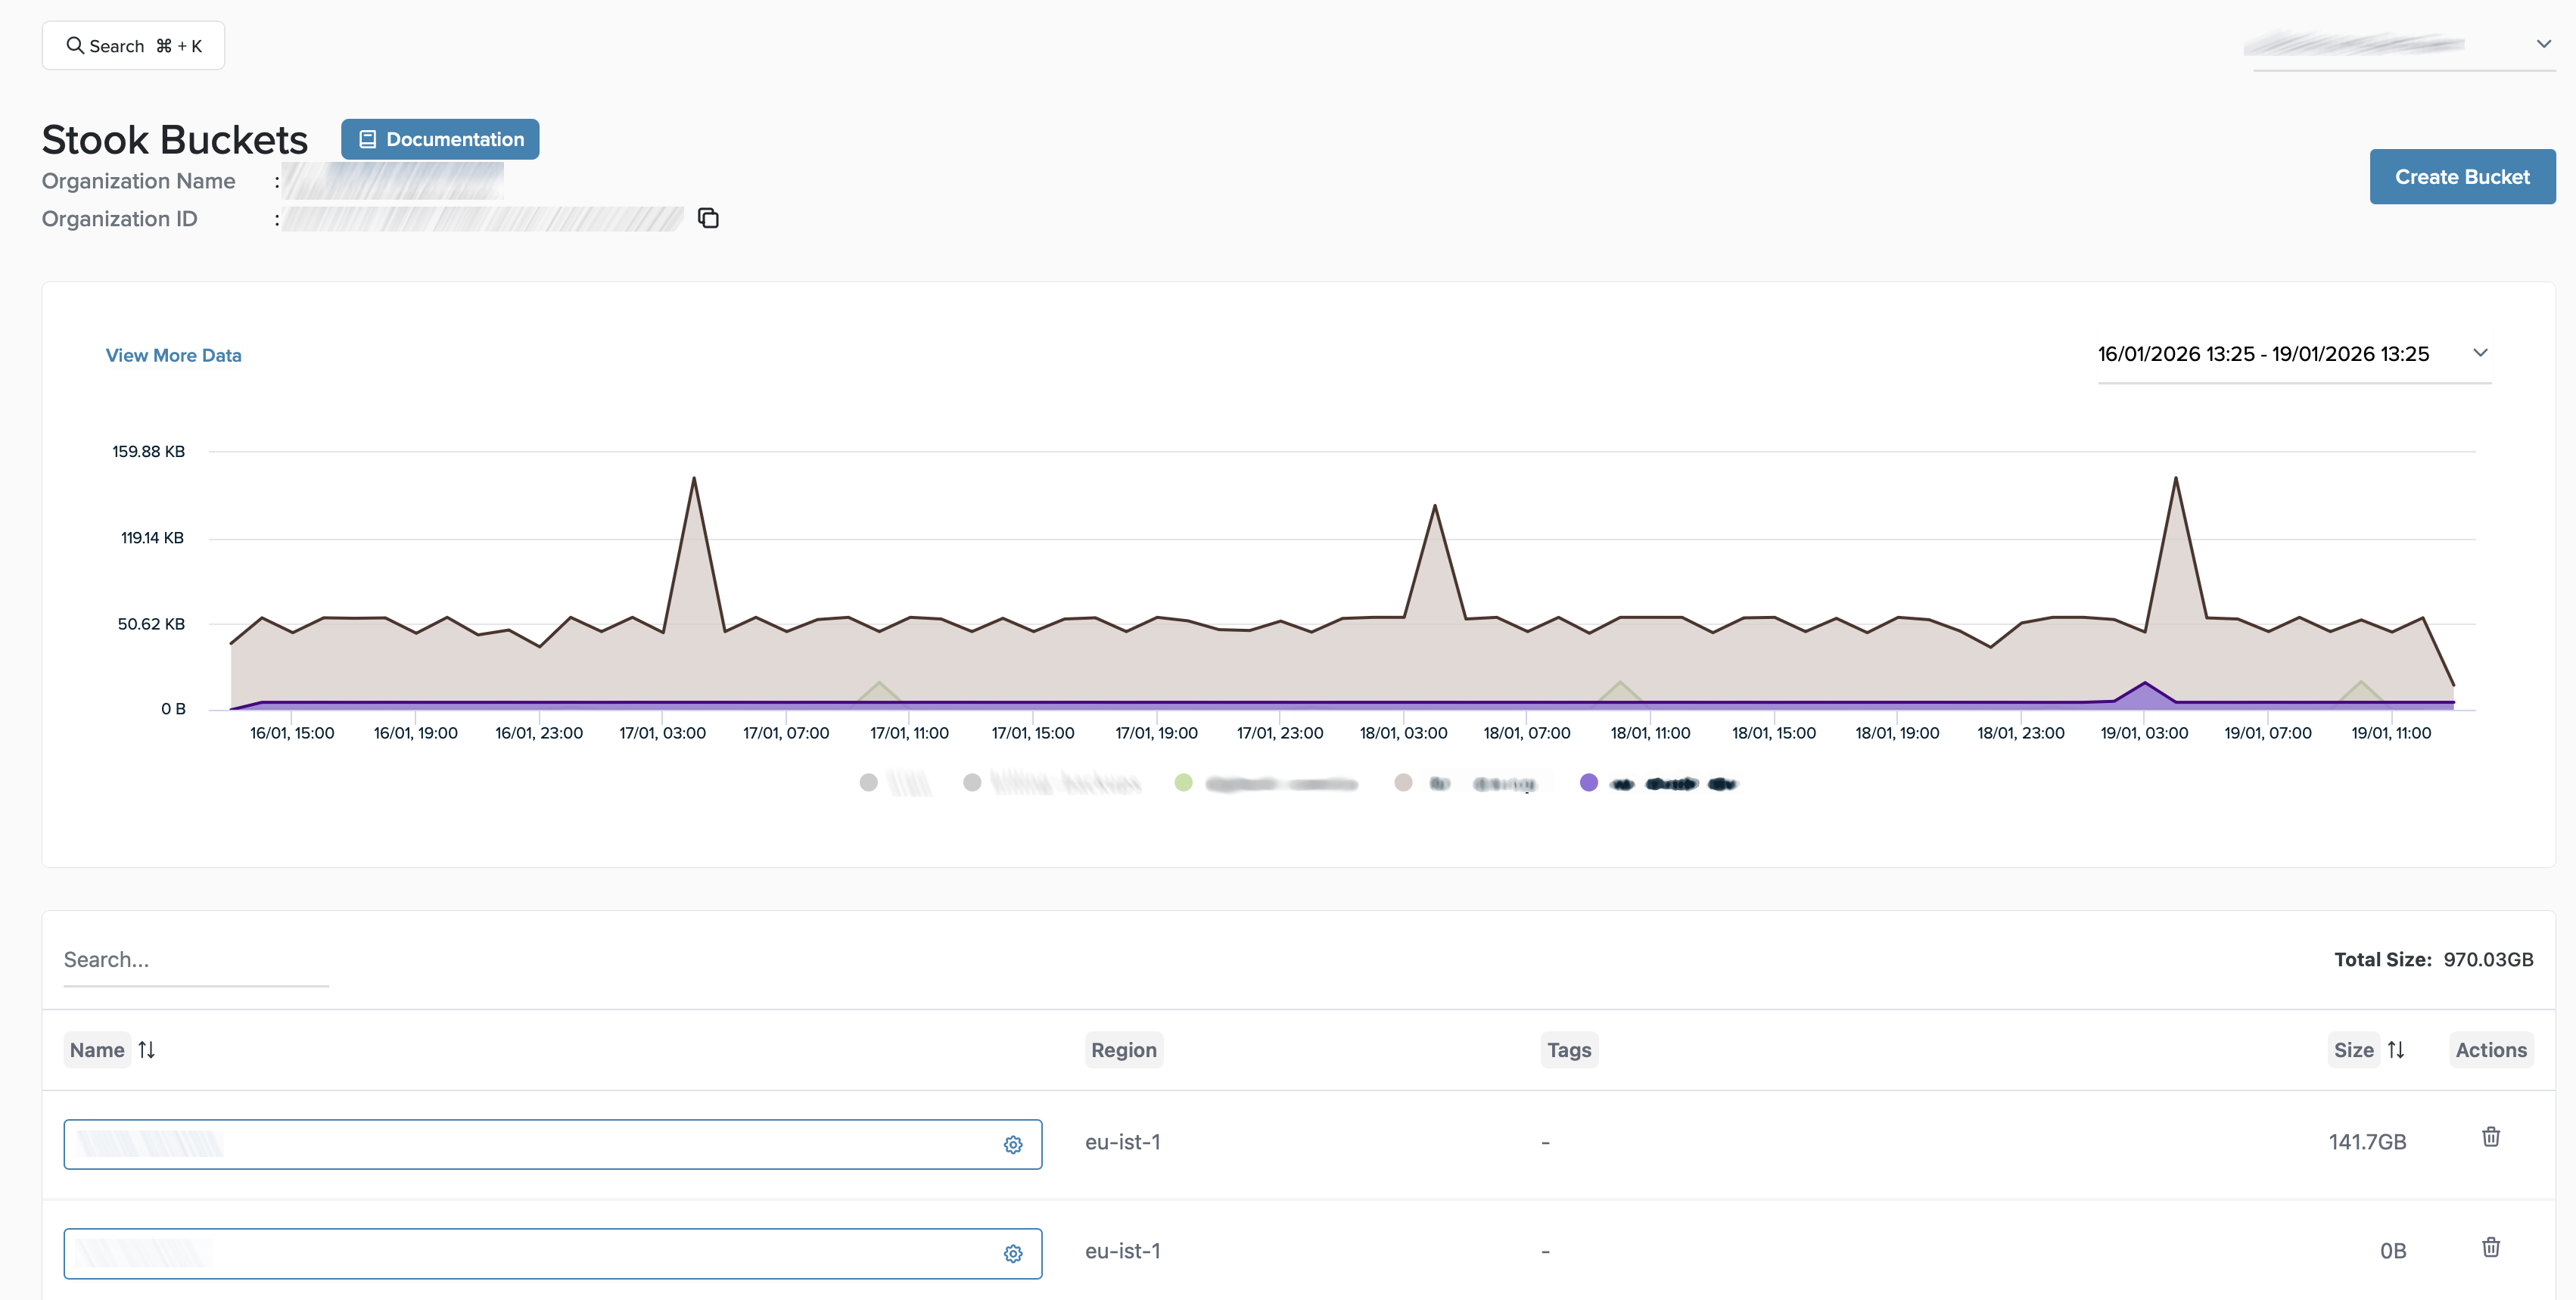Click the Create Bucket button
Screen dimensions: 2576x1300
2461,177
